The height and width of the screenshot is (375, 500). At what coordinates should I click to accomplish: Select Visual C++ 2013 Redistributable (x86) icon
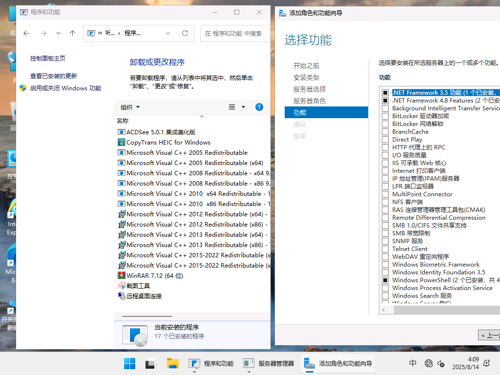pyautogui.click(x=121, y=245)
